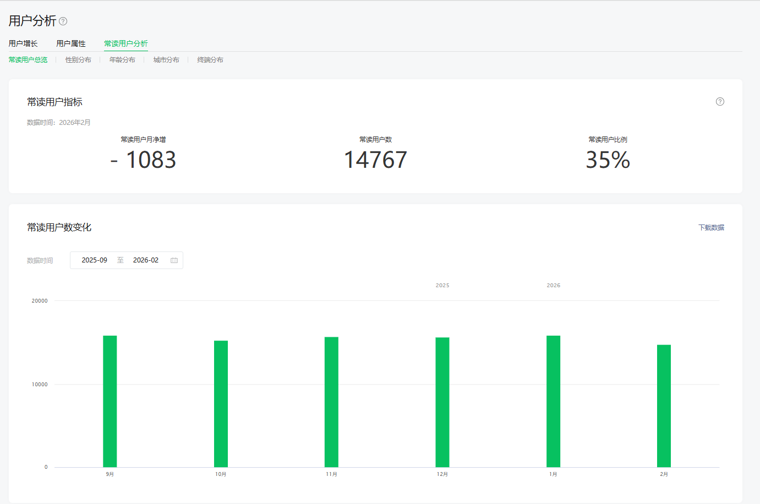Image resolution: width=760 pixels, height=504 pixels.
Task: Select the 12月 bar in the chart
Action: pos(442,402)
